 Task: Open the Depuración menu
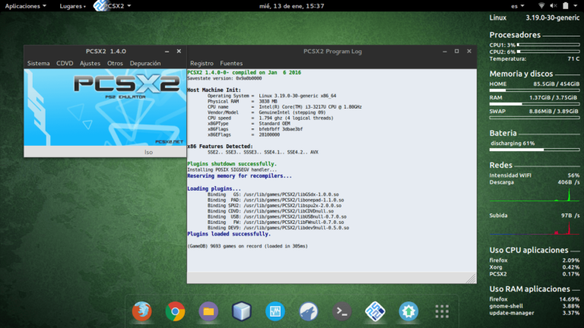145,63
